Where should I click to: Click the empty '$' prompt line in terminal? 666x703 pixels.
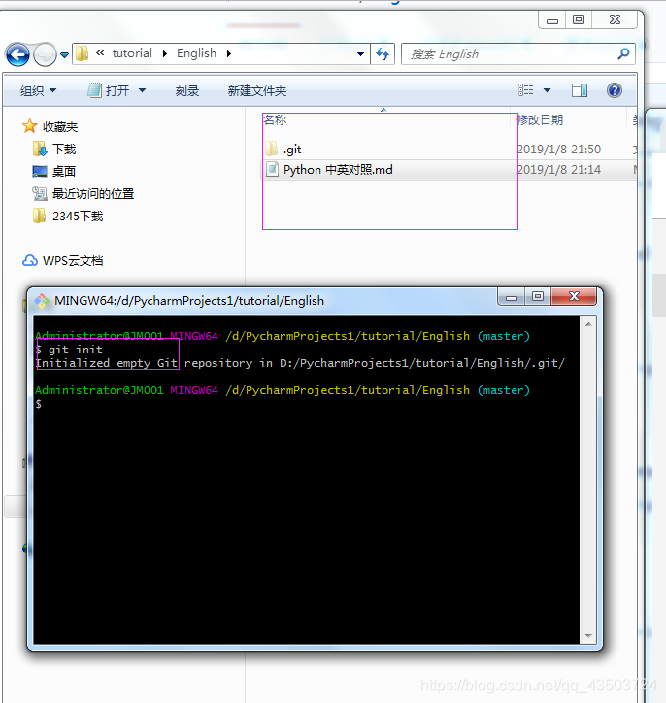coord(39,404)
